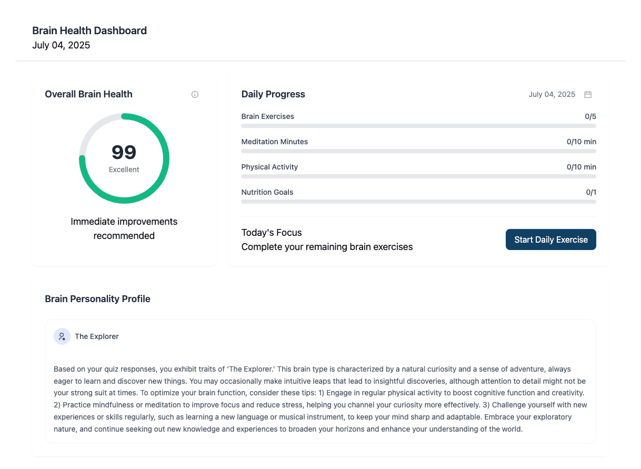The height and width of the screenshot is (469, 641).
Task: Open the calendar icon in Daily Progress
Action: (588, 95)
